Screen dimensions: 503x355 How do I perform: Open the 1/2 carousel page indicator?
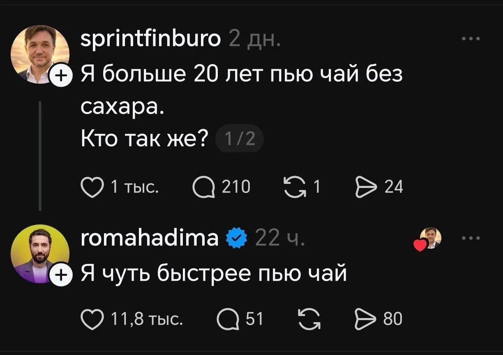[x=240, y=139]
